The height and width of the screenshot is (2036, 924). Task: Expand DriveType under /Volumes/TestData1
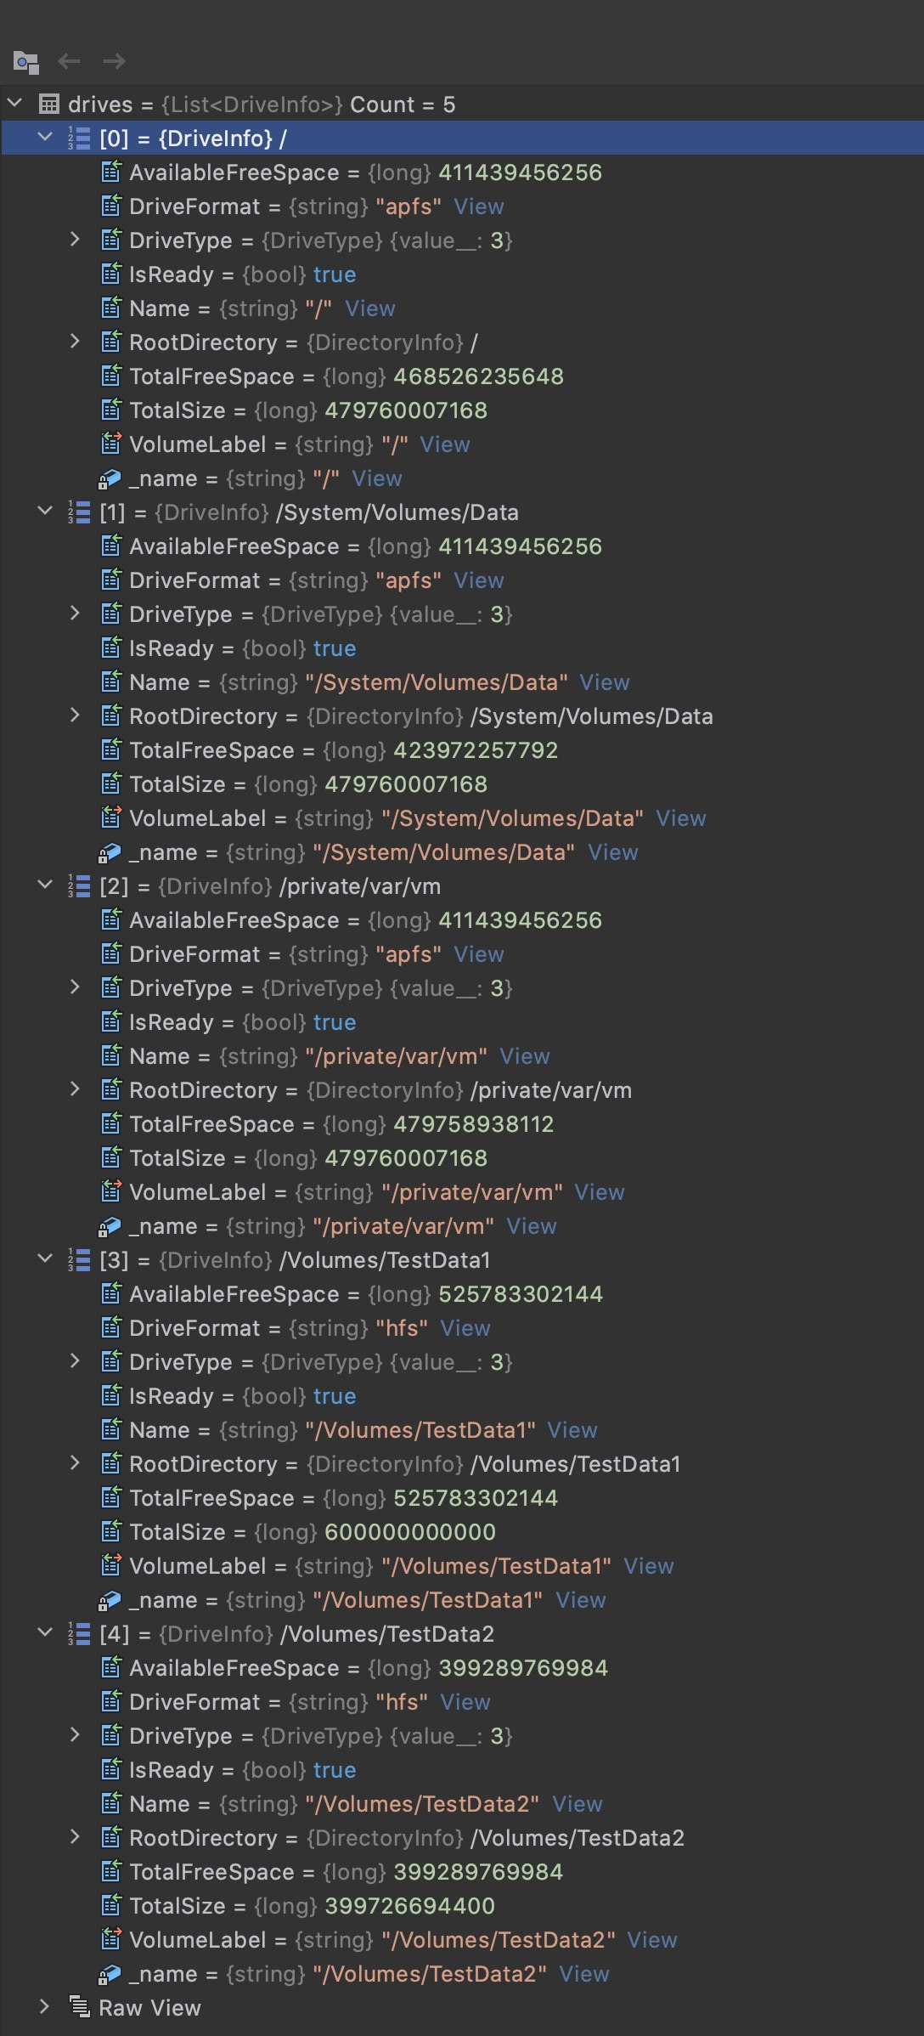click(x=75, y=1361)
